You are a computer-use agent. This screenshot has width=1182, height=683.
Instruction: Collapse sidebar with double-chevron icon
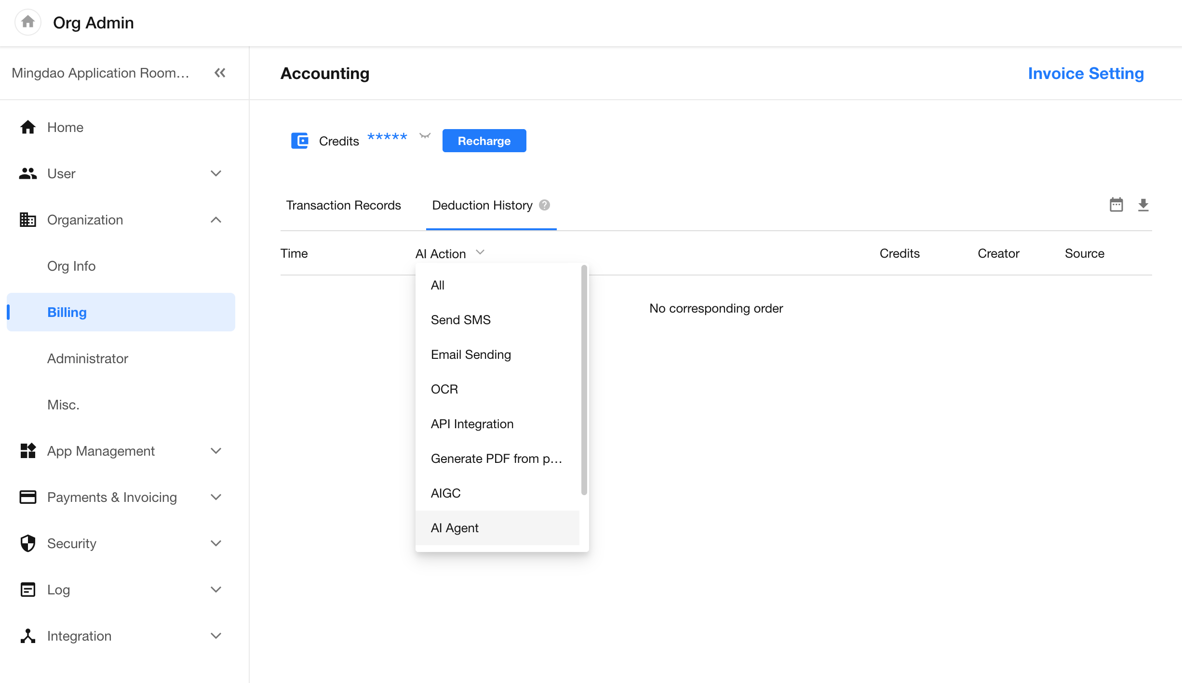(x=220, y=73)
